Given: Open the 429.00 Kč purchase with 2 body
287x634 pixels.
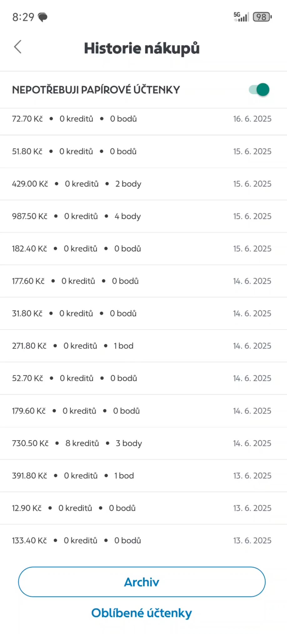Looking at the screenshot, I should click(143, 184).
